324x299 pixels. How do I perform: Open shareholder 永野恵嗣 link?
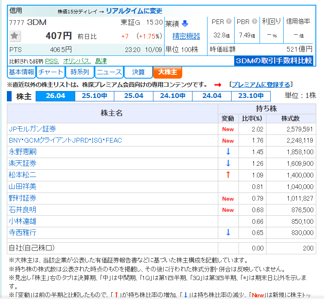pos(22,152)
